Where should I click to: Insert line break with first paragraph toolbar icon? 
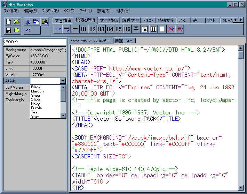[x=58, y=29]
